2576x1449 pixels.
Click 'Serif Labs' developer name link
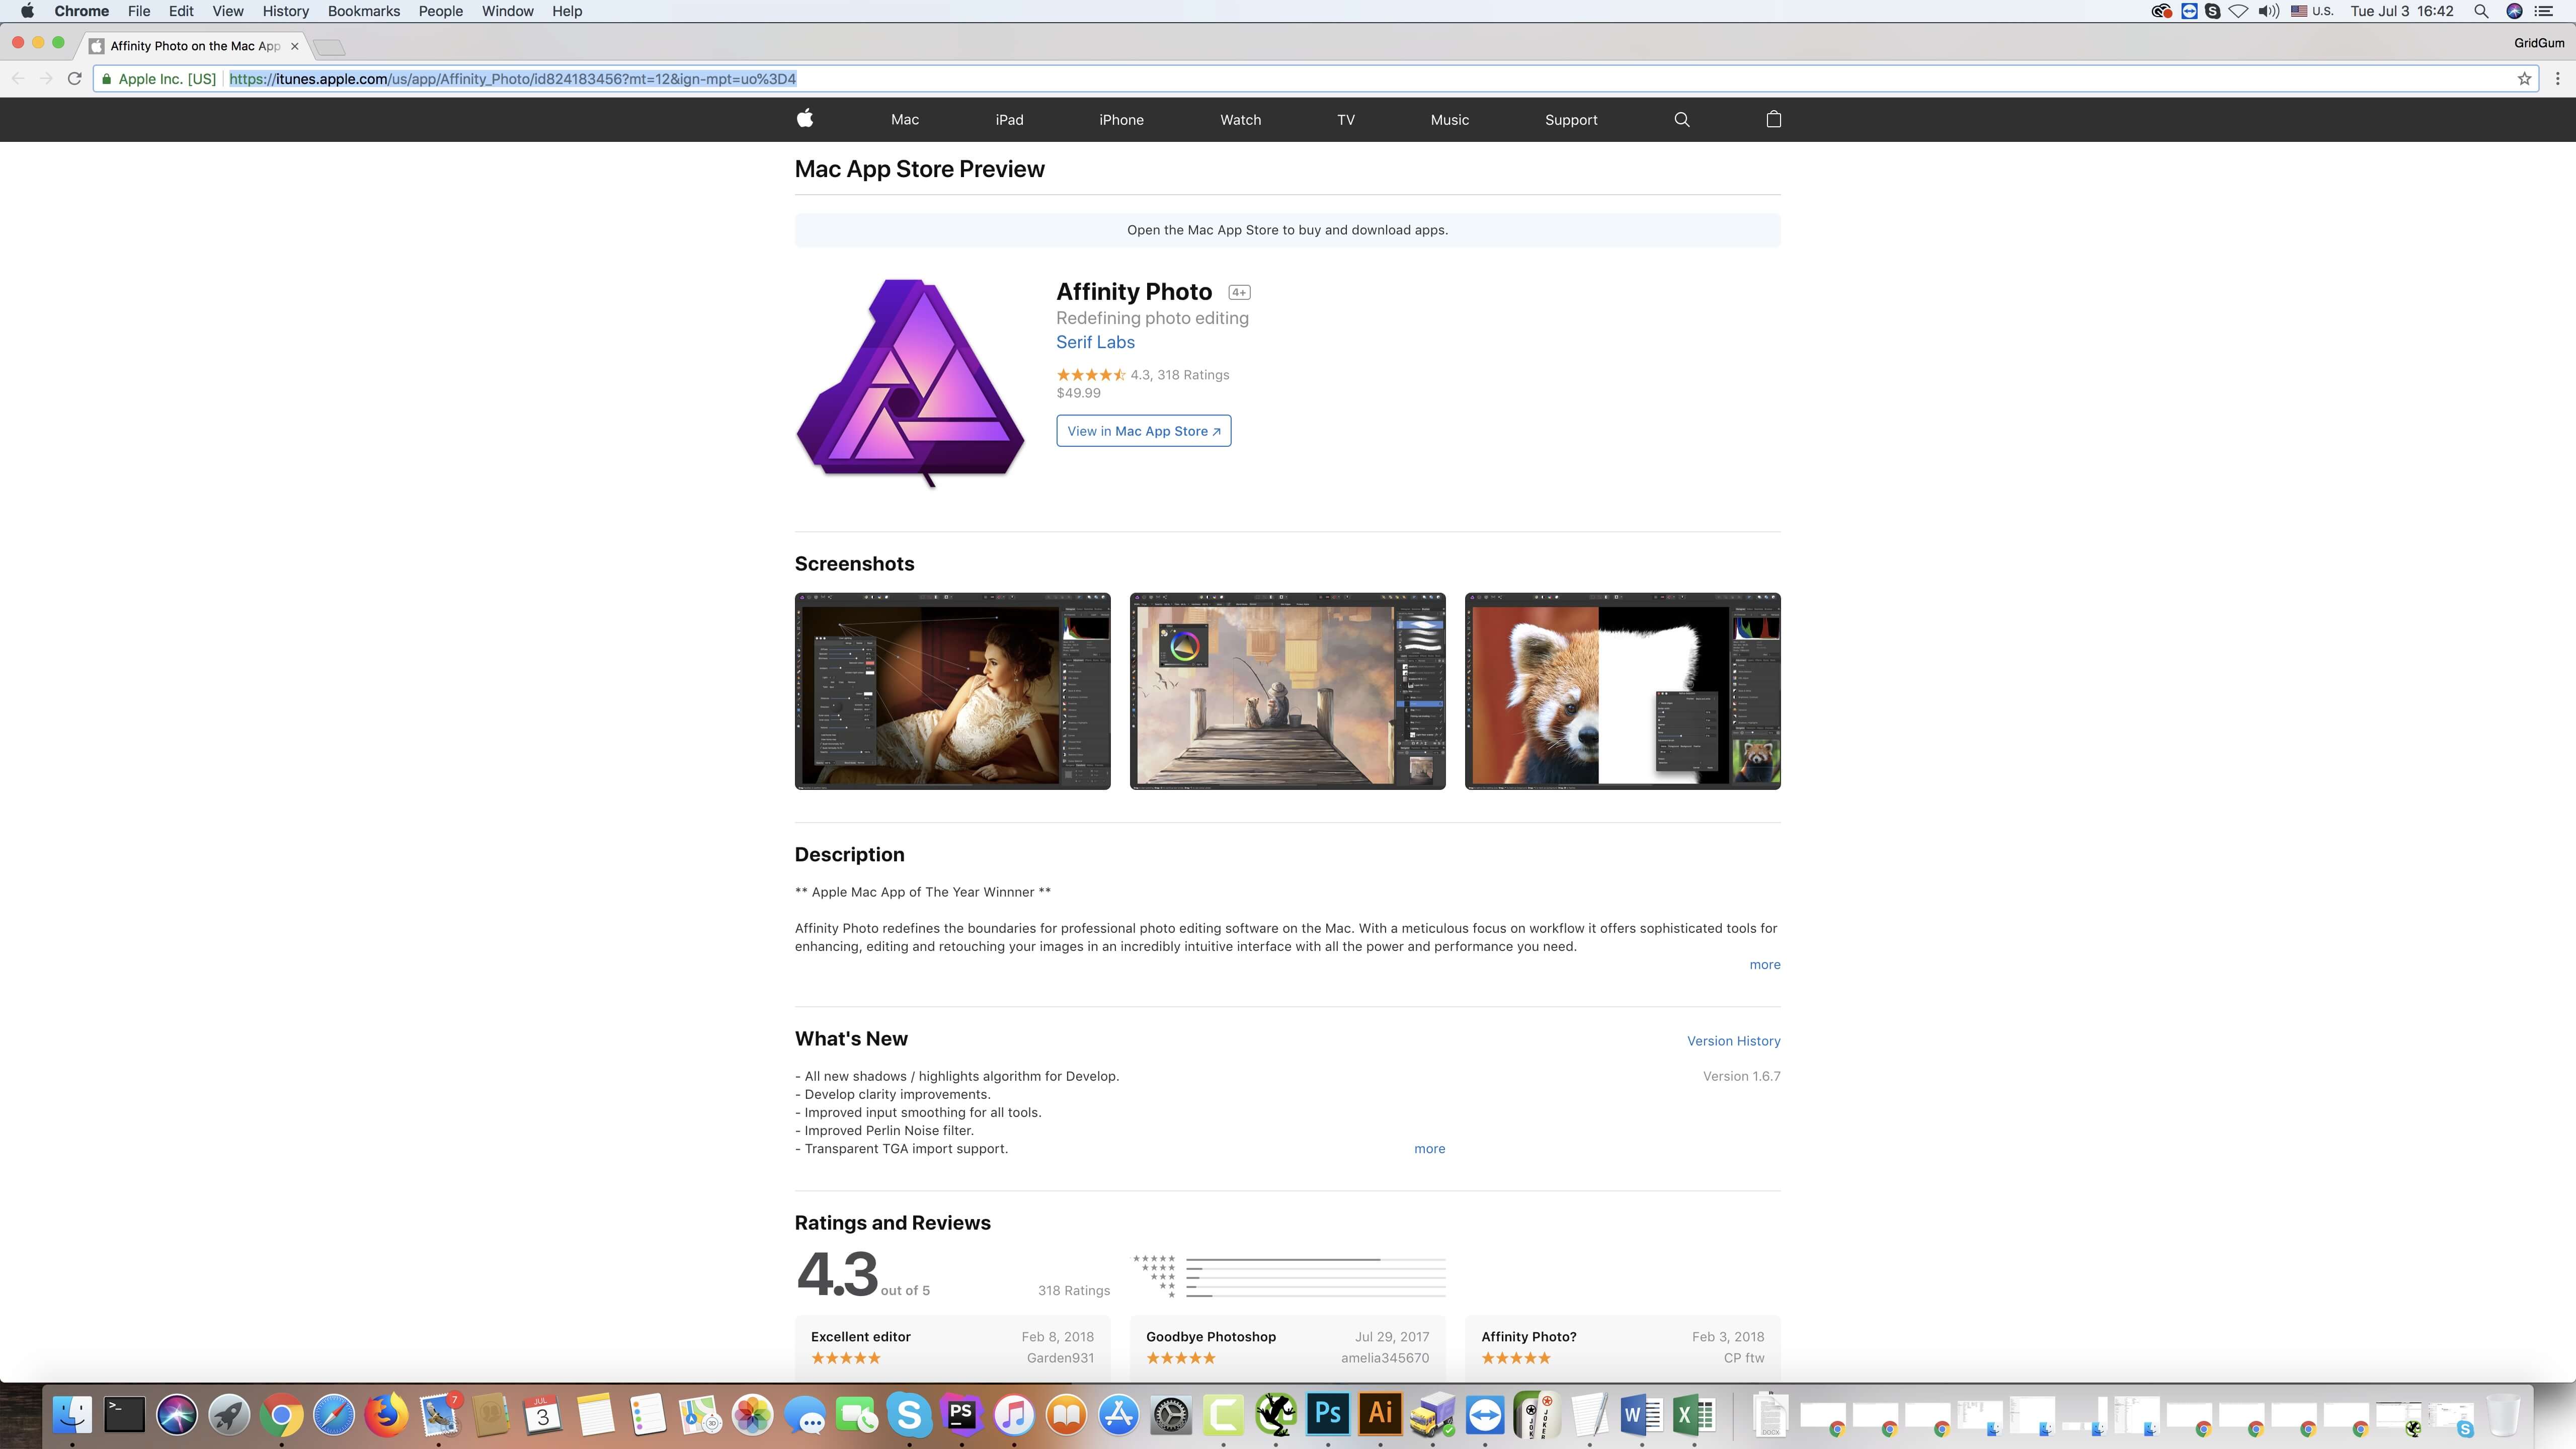click(x=1095, y=342)
